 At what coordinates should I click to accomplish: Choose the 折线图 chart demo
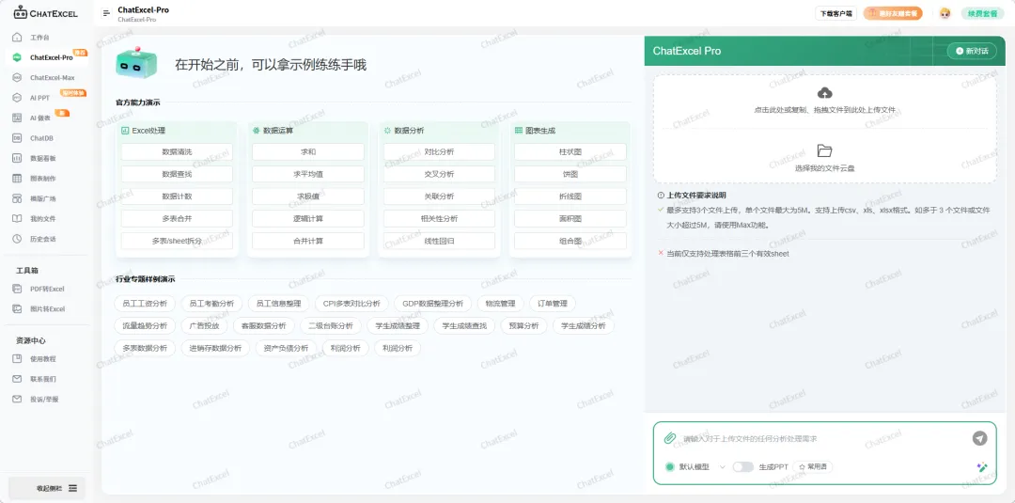click(x=570, y=196)
